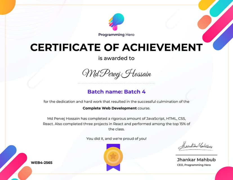
Task: Click the "You did it, and we're proud of you!" line
Action: (116, 138)
